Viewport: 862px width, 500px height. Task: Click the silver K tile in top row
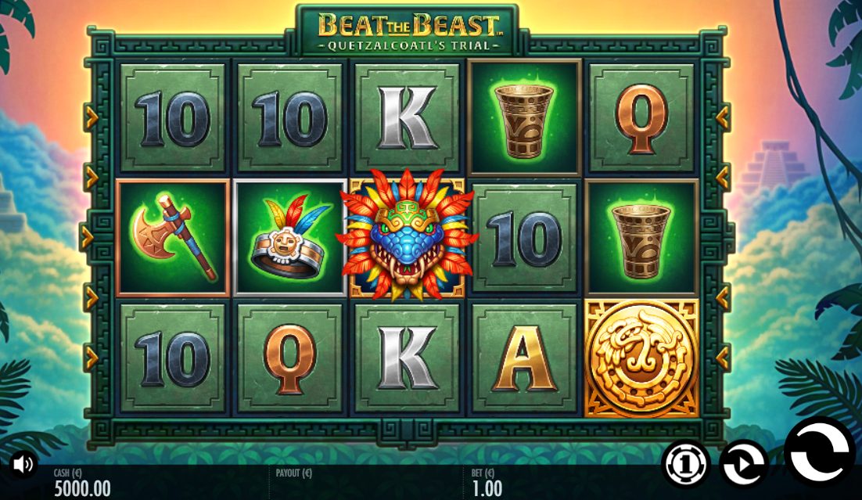[x=408, y=117]
